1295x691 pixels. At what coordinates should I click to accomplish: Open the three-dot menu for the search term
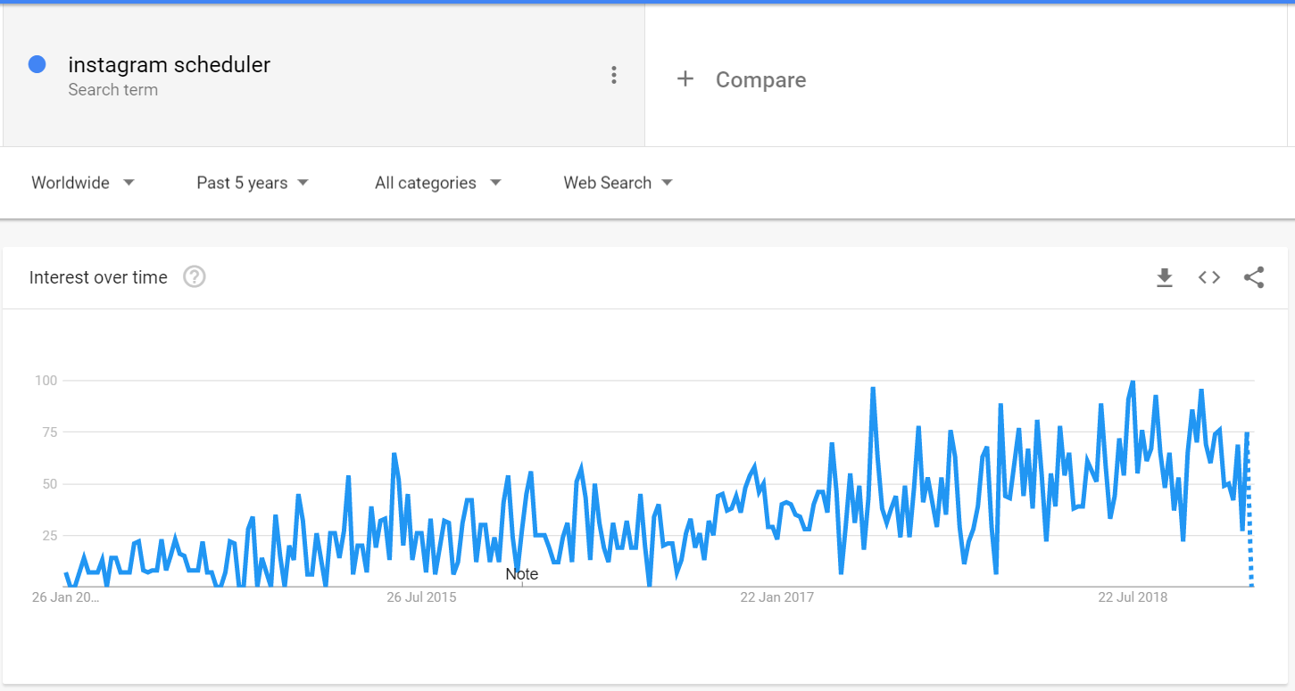point(614,75)
